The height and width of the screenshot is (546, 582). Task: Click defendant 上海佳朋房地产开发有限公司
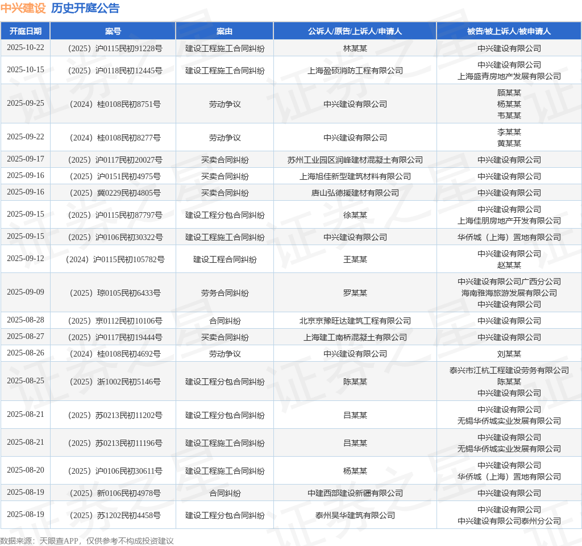tap(509, 221)
